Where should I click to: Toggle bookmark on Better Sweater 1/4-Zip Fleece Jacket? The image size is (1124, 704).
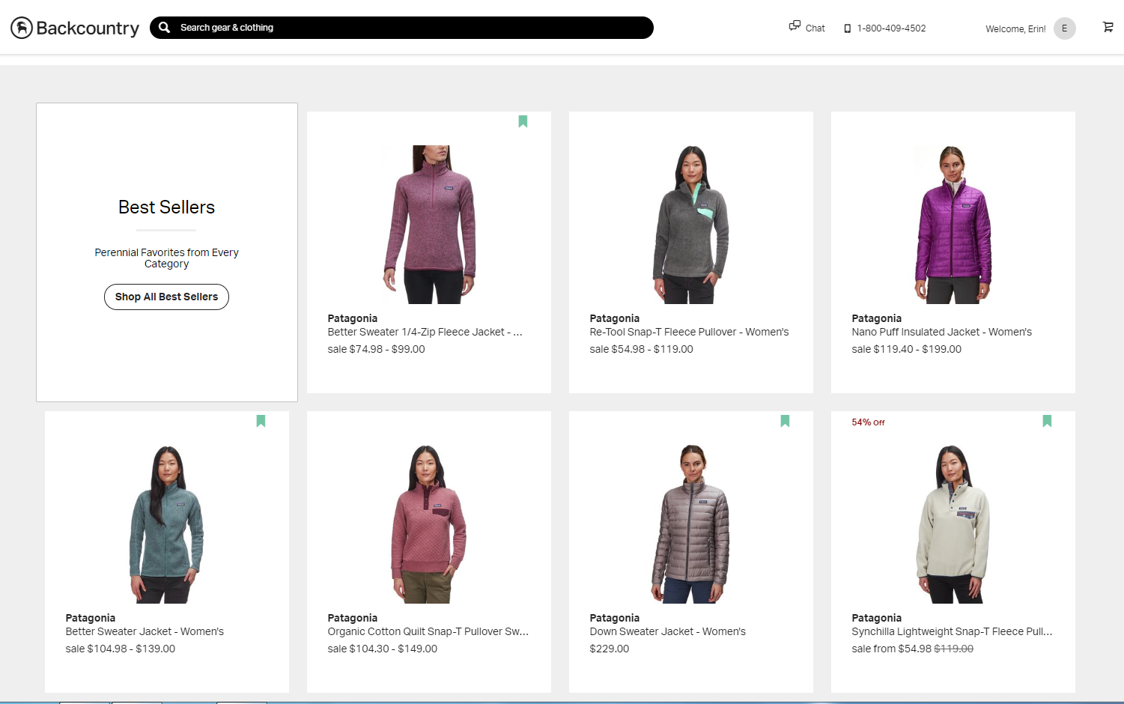point(523,121)
